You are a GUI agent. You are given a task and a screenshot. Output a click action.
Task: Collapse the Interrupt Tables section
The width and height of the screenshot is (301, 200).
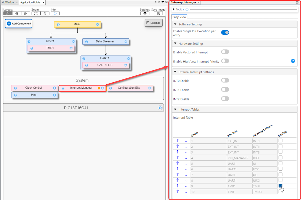pyautogui.click(x=175, y=109)
